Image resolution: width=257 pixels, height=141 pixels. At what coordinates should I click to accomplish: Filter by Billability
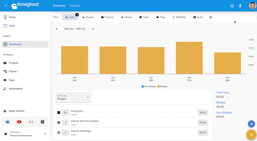tap(179, 17)
